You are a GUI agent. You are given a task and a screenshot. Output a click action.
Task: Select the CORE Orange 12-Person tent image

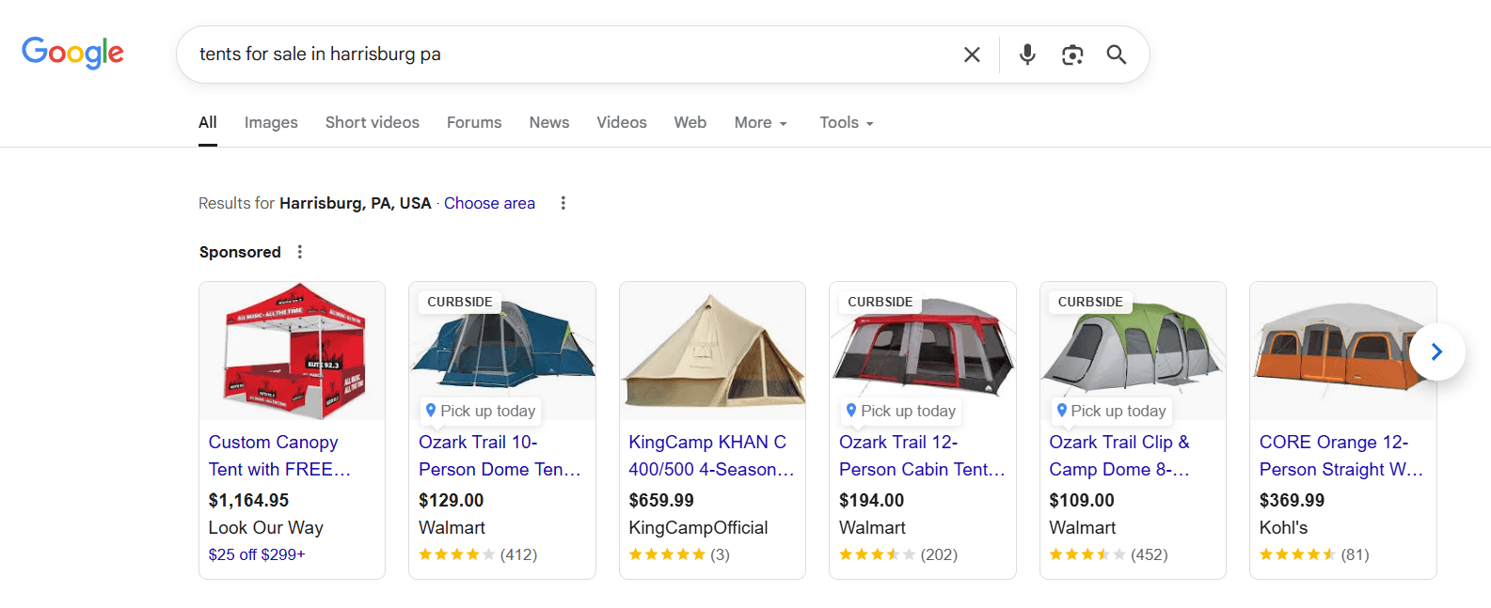click(1336, 351)
